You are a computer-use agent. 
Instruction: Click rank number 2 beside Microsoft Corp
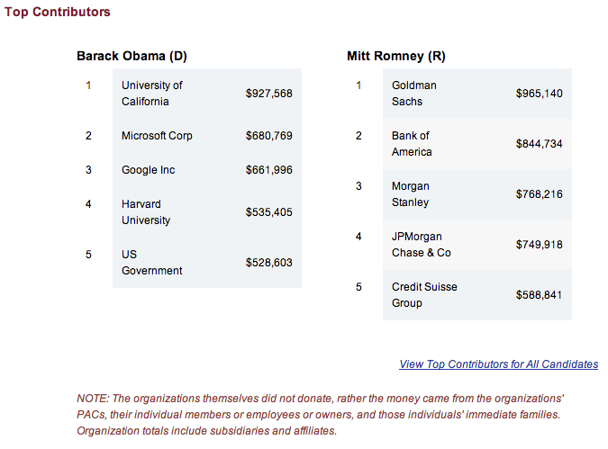(x=88, y=136)
